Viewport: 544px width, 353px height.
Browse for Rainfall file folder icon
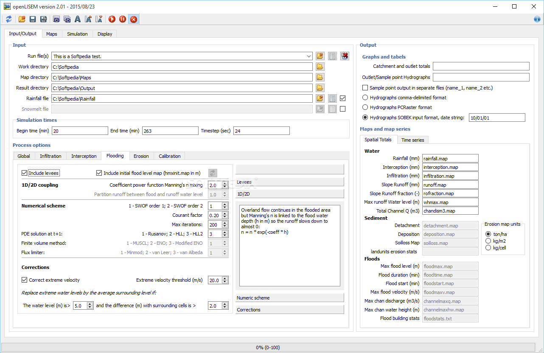coord(320,98)
